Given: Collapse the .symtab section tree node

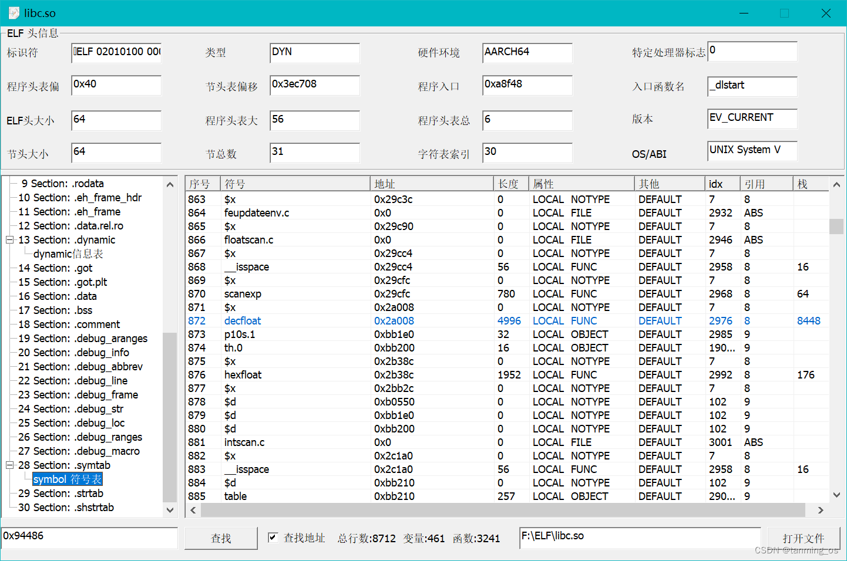Looking at the screenshot, I should pyautogui.click(x=9, y=465).
